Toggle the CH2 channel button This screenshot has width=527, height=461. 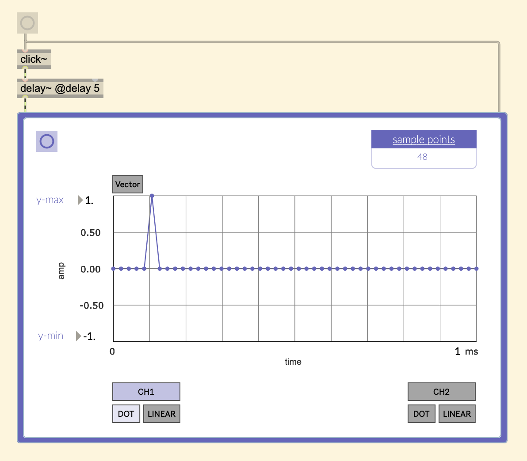[x=442, y=392]
